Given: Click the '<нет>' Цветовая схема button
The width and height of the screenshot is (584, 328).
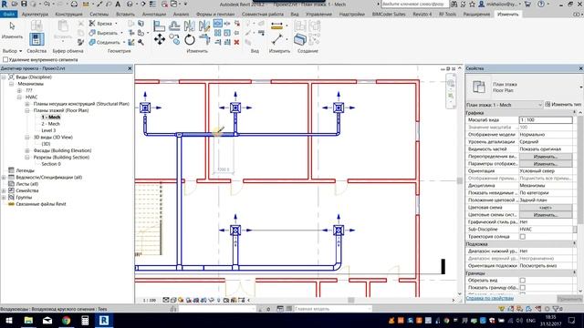Looking at the screenshot, I should pyautogui.click(x=546, y=208).
